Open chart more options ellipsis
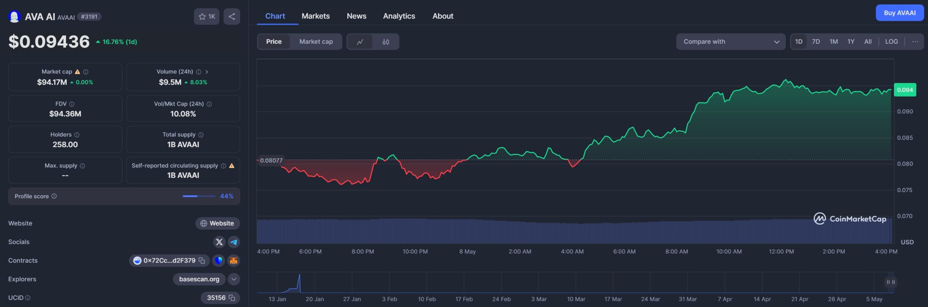This screenshot has height=307, width=928. [x=915, y=42]
